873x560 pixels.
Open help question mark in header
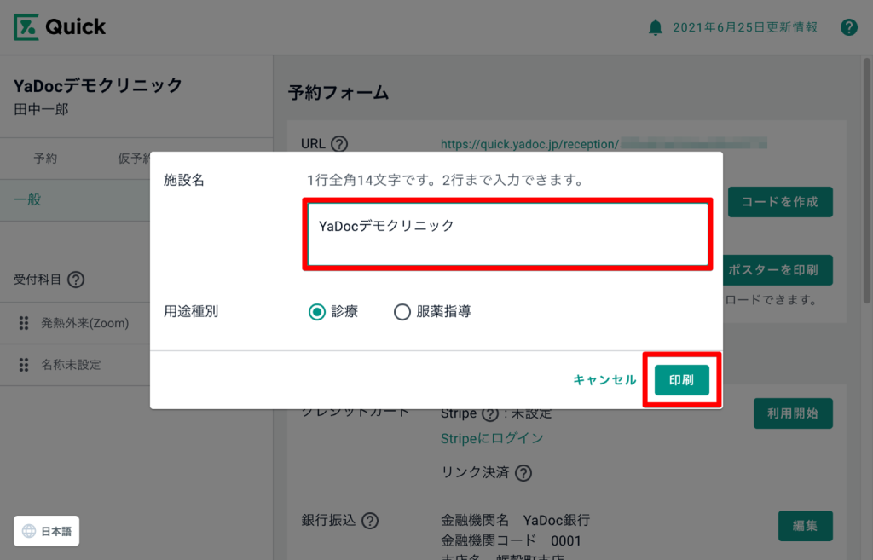click(848, 27)
